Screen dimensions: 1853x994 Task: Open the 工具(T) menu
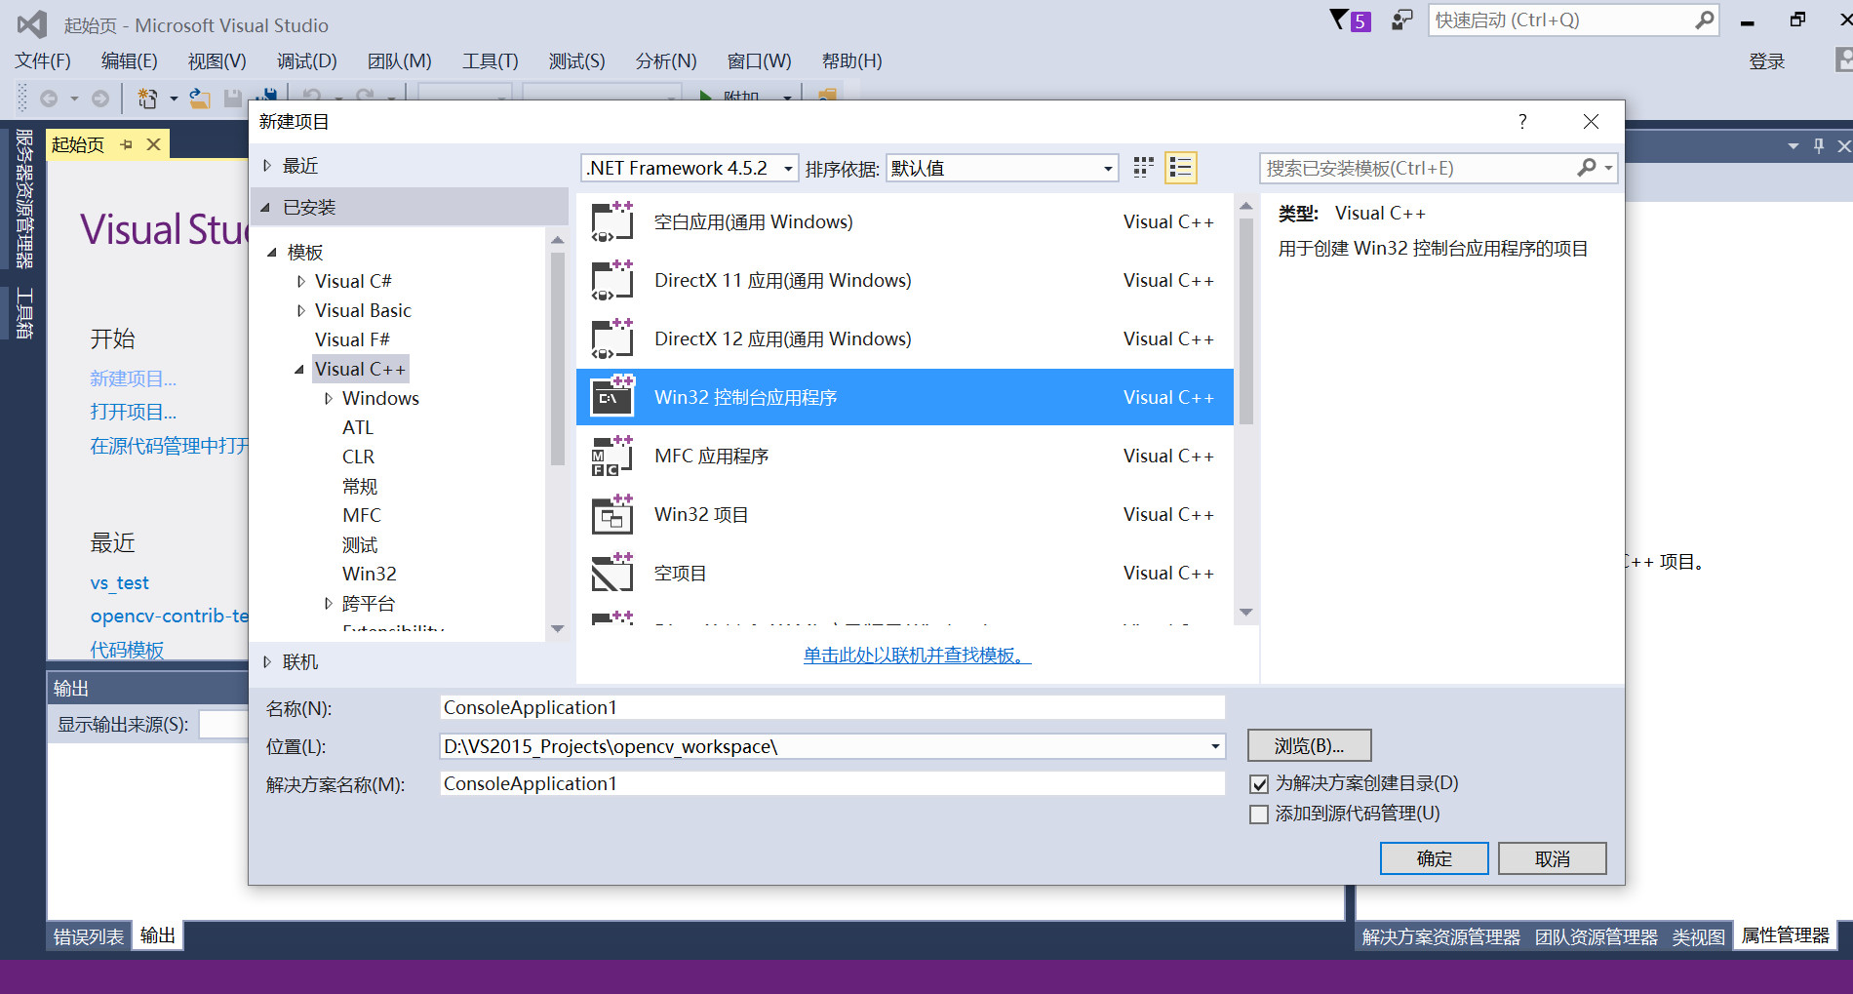(x=490, y=60)
